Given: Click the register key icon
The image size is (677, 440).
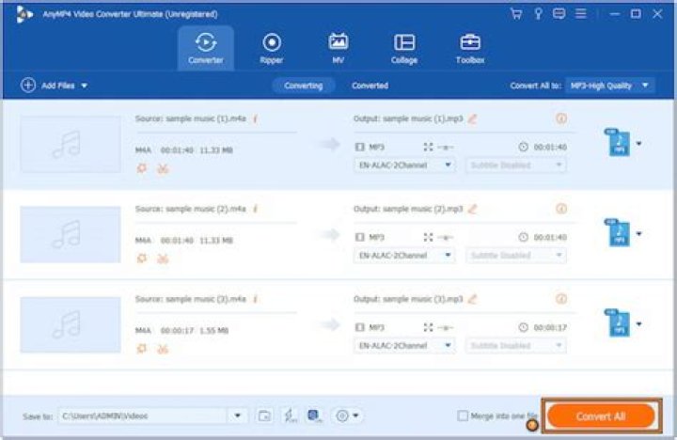Looking at the screenshot, I should (538, 14).
